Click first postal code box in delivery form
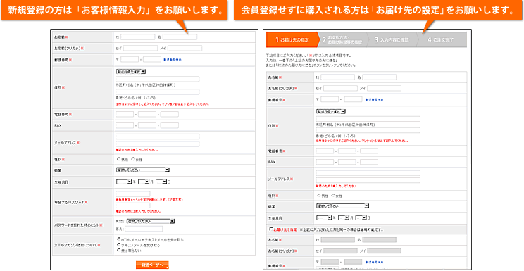This screenshot has height=271, width=524. (x=330, y=99)
